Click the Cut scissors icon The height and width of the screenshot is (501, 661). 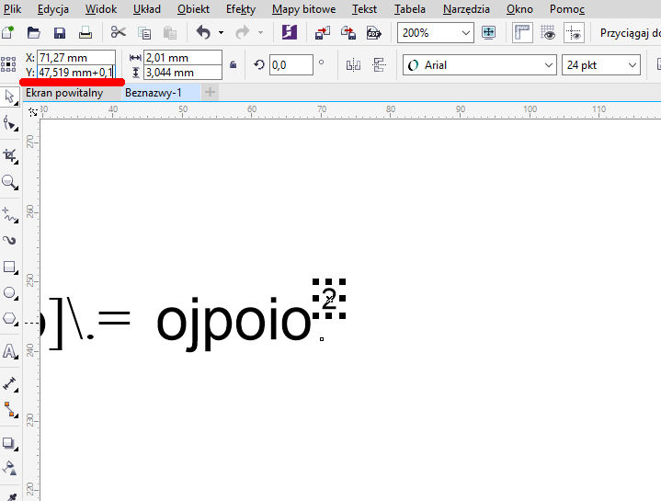[x=118, y=33]
